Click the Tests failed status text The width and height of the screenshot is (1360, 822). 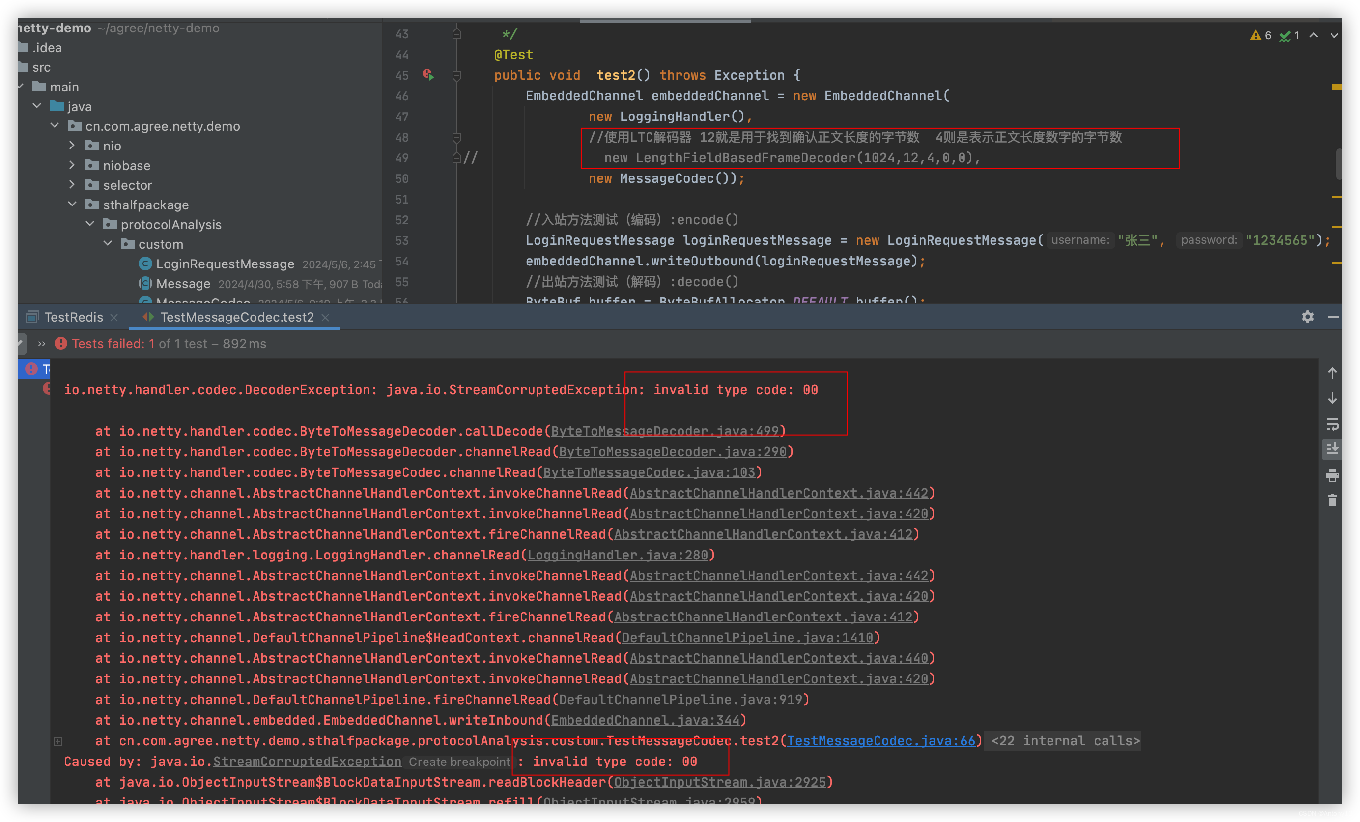coord(169,344)
